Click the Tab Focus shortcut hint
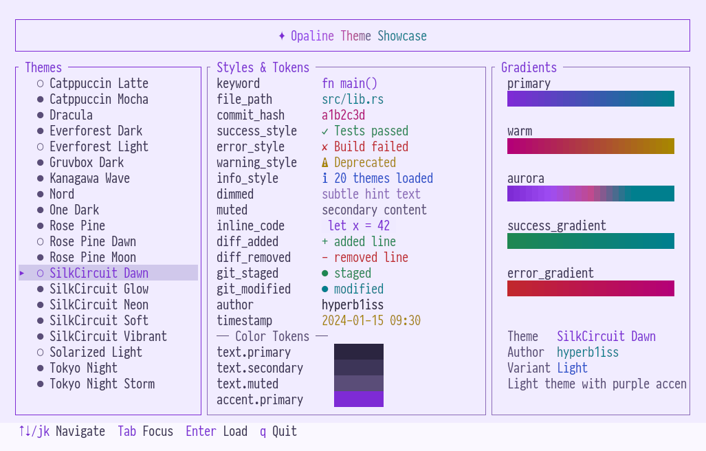This screenshot has height=451, width=706. click(x=146, y=431)
